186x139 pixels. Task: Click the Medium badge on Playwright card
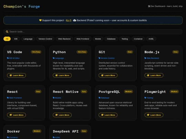(174, 92)
